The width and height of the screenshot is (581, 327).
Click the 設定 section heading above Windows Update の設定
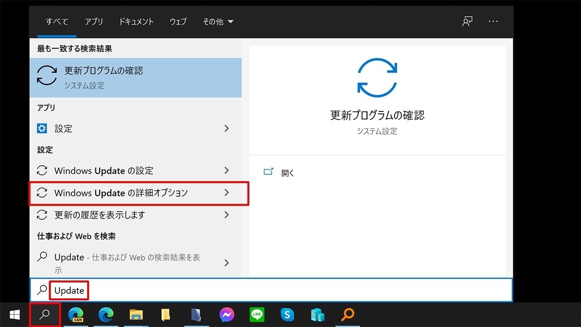pyautogui.click(x=45, y=150)
